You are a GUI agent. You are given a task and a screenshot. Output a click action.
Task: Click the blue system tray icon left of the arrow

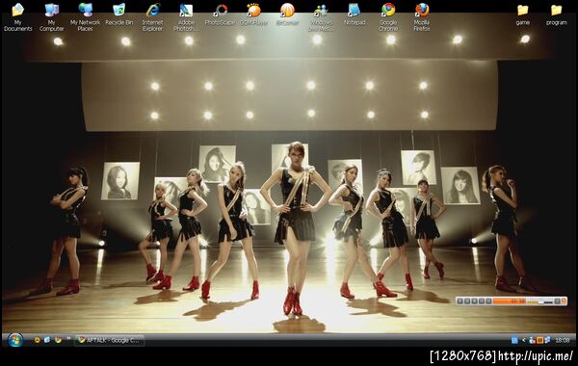514,340
